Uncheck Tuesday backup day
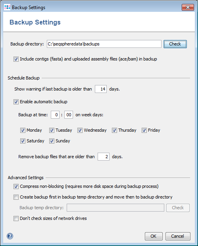Image resolution: width=198 pixels, height=246 pixels. coord(52,130)
